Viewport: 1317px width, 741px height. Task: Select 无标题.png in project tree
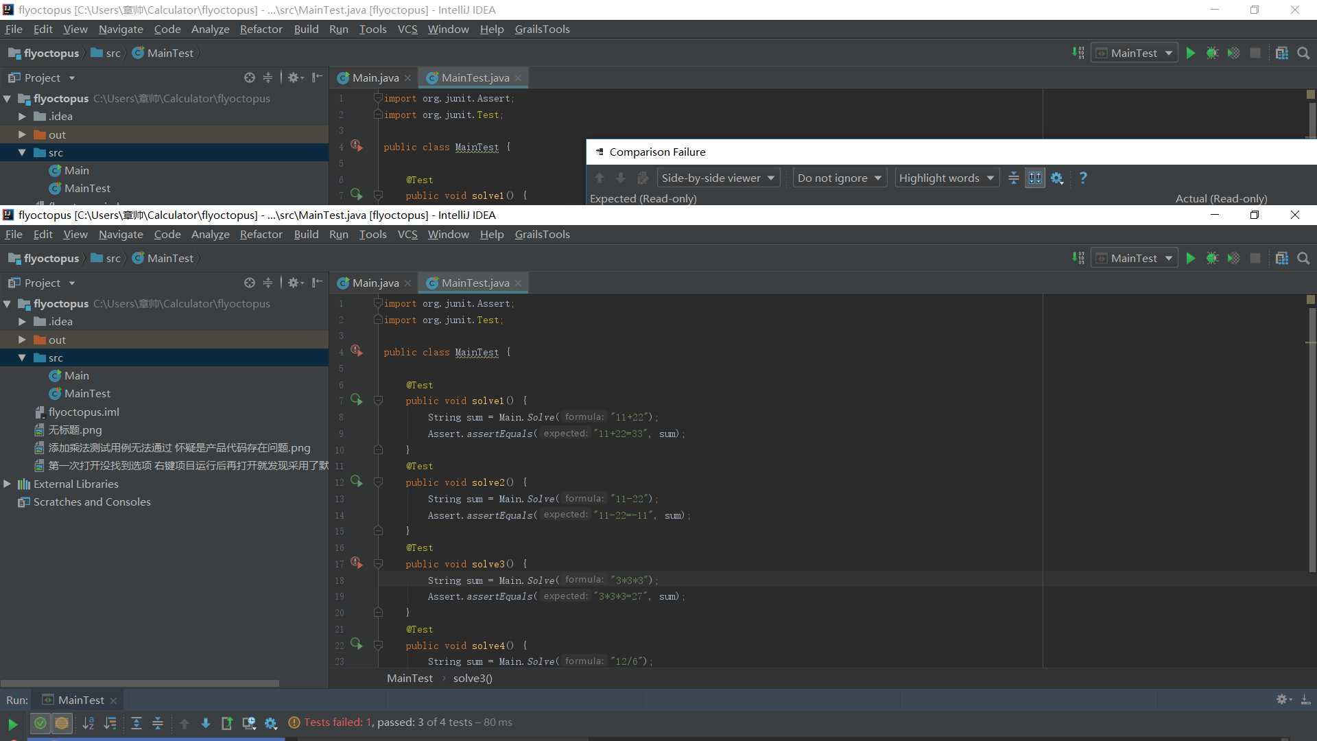tap(75, 430)
